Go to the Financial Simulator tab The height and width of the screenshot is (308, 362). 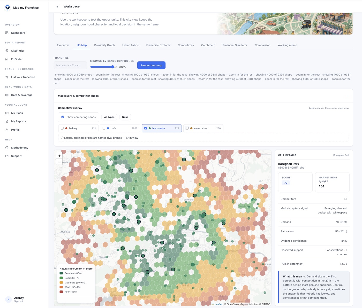[235, 45]
